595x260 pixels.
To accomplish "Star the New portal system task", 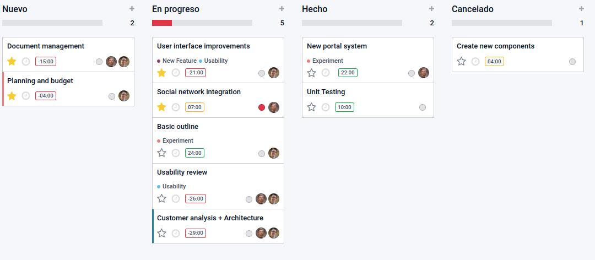I will click(x=311, y=73).
